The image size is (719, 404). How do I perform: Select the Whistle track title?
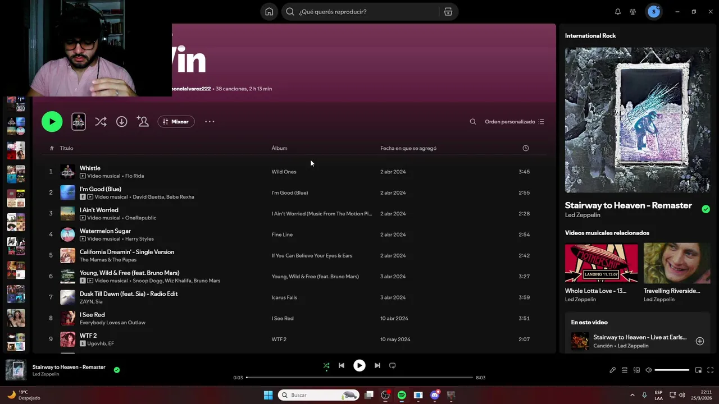click(90, 168)
